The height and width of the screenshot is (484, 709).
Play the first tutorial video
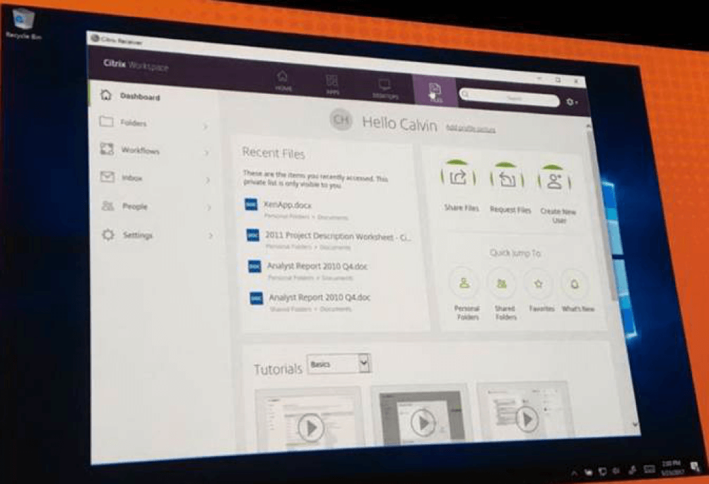pos(311,427)
